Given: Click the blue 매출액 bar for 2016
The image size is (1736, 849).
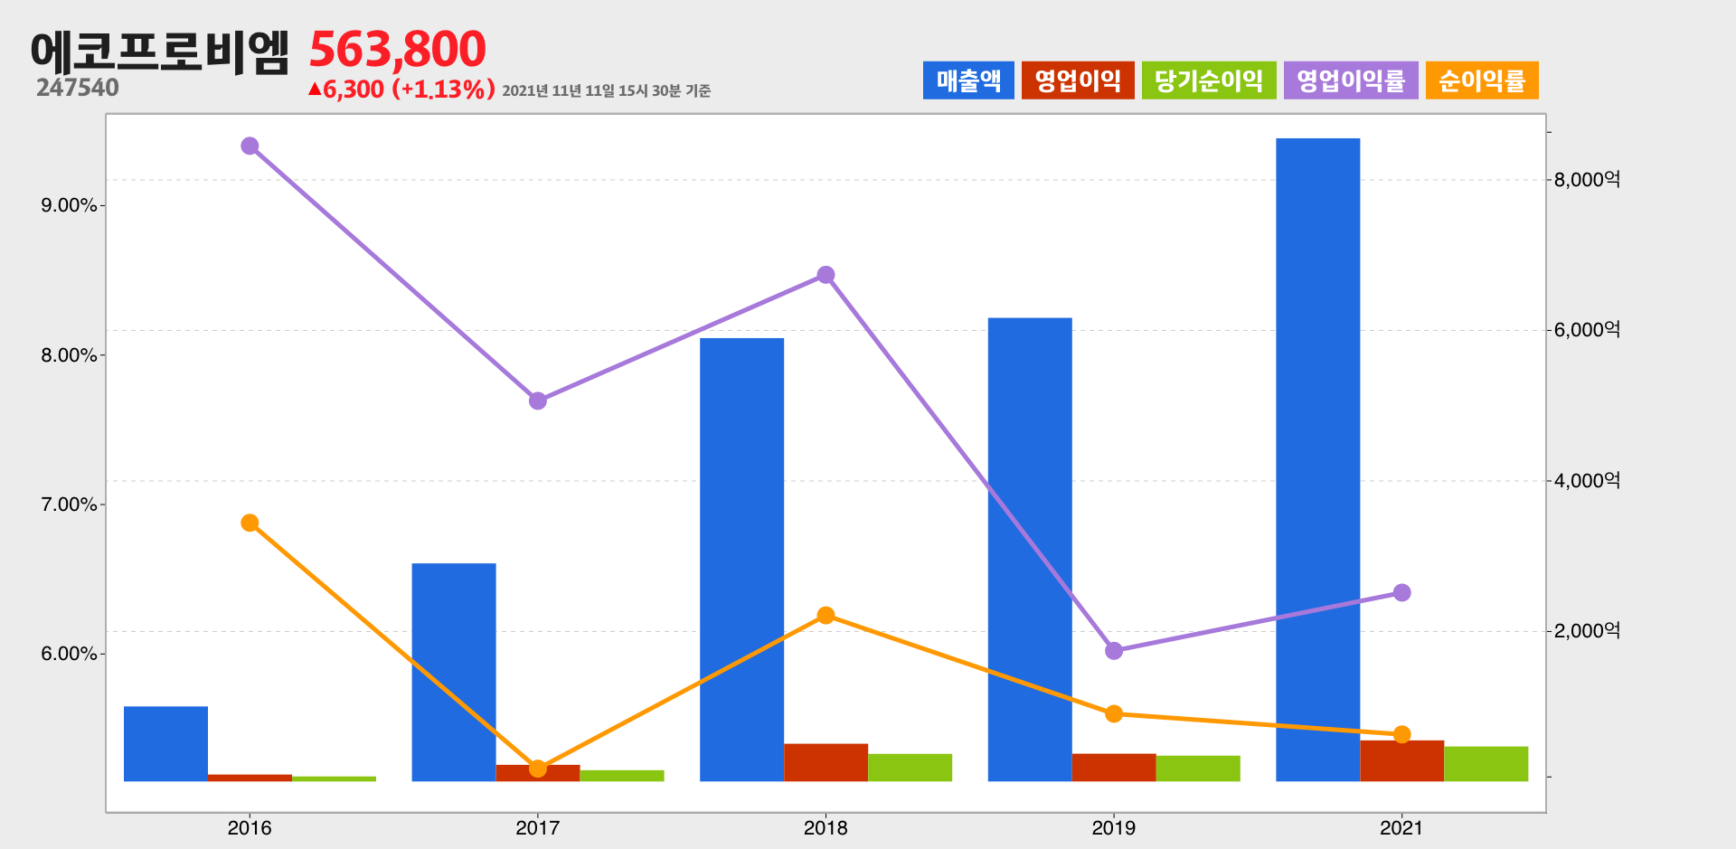Looking at the screenshot, I should (165, 743).
